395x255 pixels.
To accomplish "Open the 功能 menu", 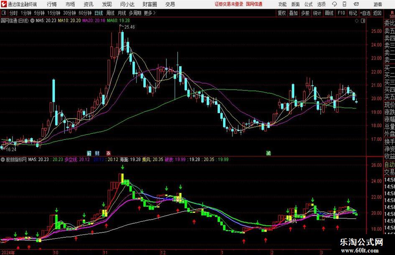I will [283, 4].
